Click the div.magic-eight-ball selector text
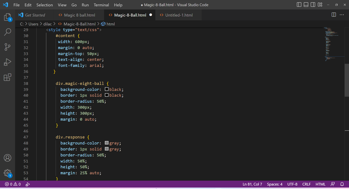 tap(80, 83)
